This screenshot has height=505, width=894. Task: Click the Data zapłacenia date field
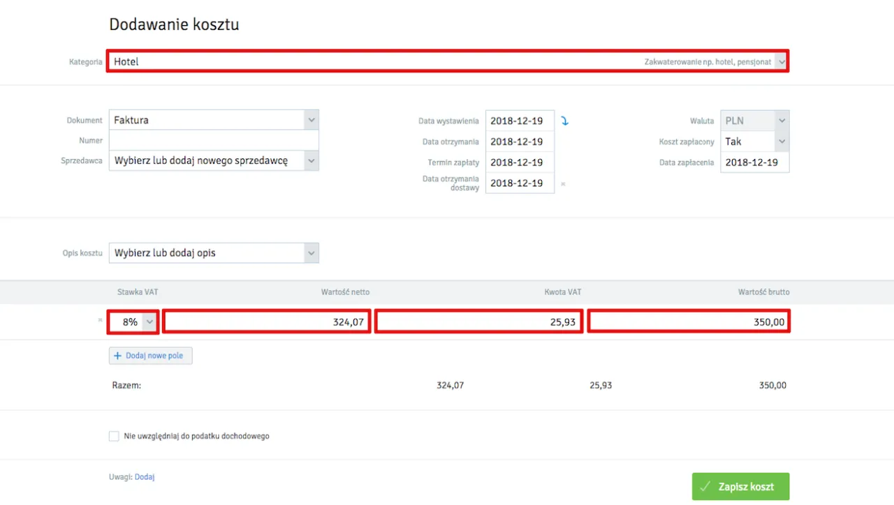point(754,163)
